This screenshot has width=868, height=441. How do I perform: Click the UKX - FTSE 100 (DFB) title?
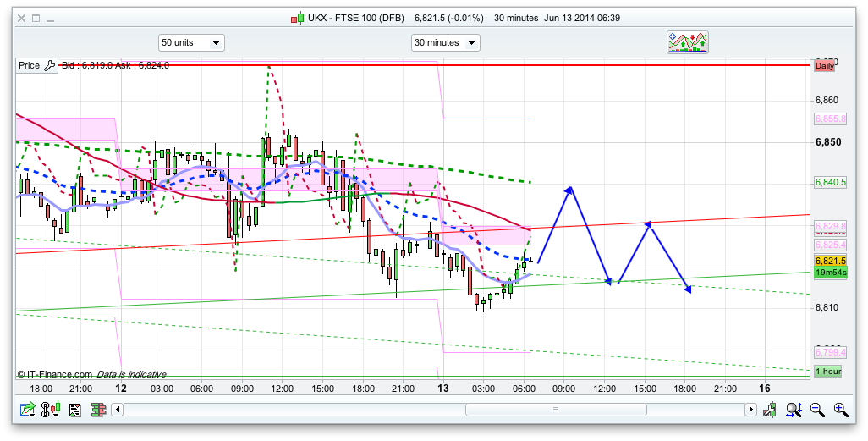[358, 19]
